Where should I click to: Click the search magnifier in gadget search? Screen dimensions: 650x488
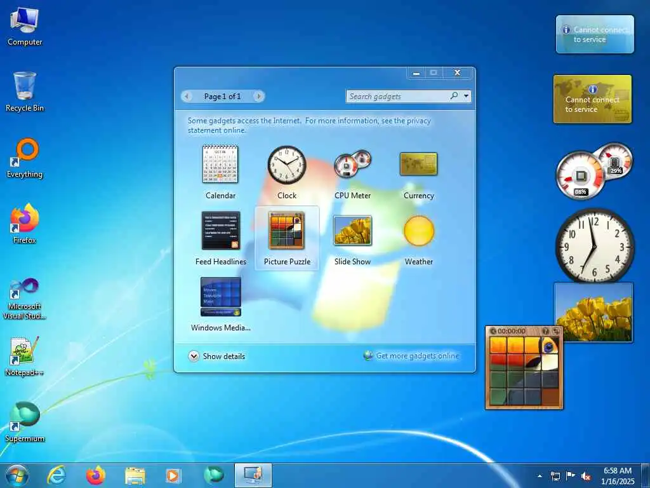pyautogui.click(x=454, y=96)
